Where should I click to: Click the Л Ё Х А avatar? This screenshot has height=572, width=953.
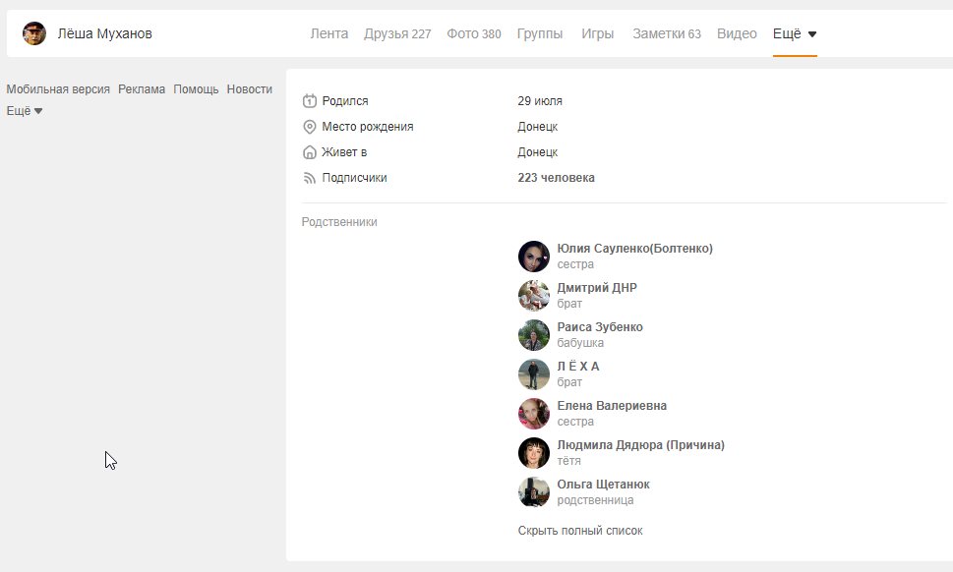[x=533, y=374]
